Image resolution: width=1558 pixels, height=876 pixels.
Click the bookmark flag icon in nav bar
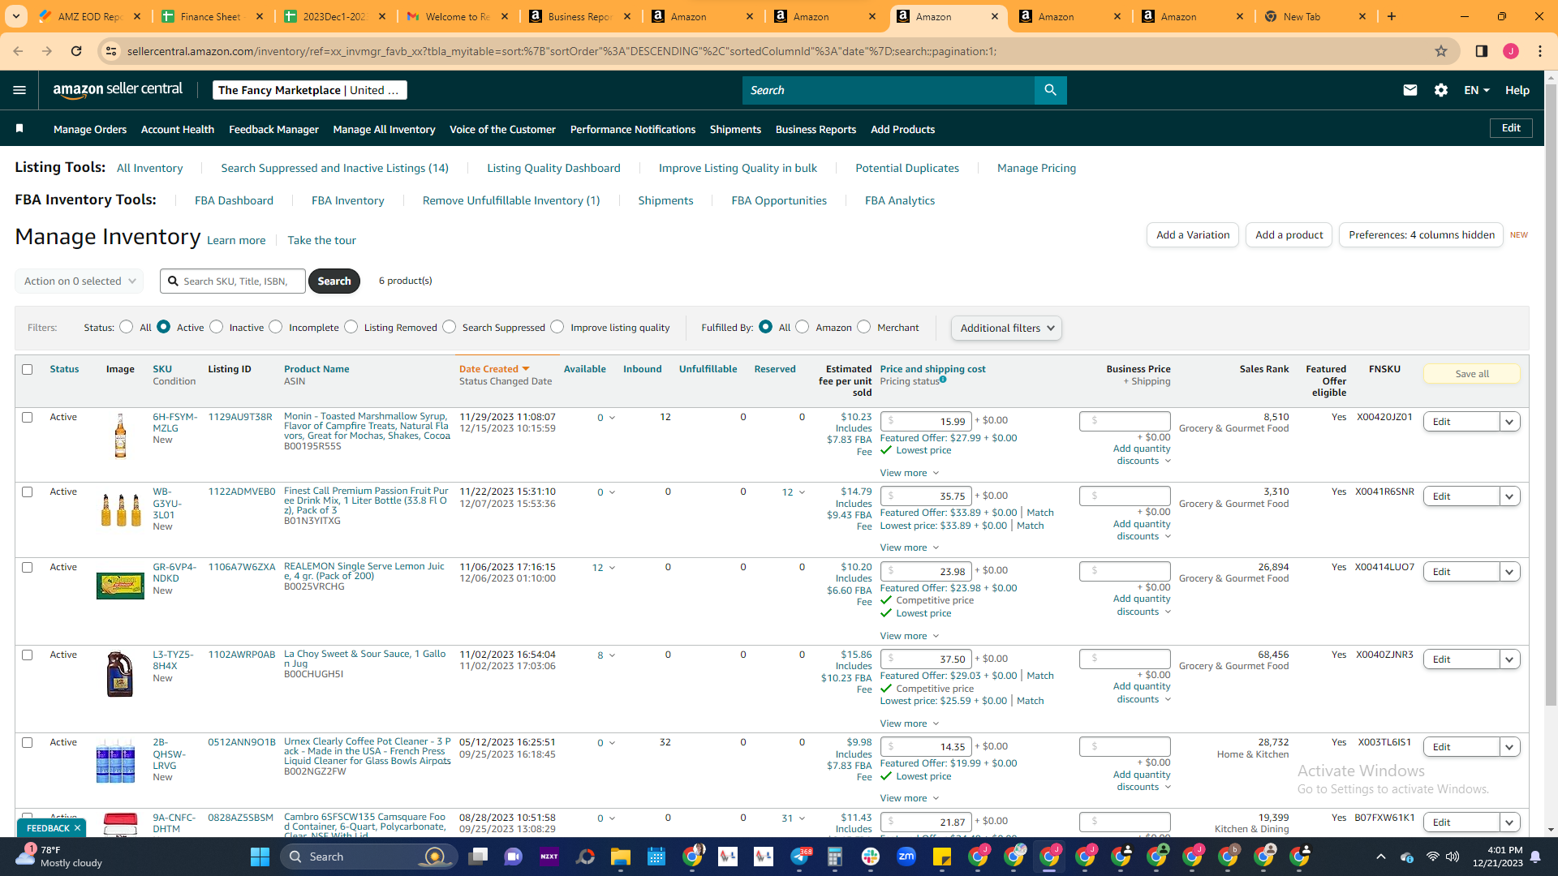(19, 129)
